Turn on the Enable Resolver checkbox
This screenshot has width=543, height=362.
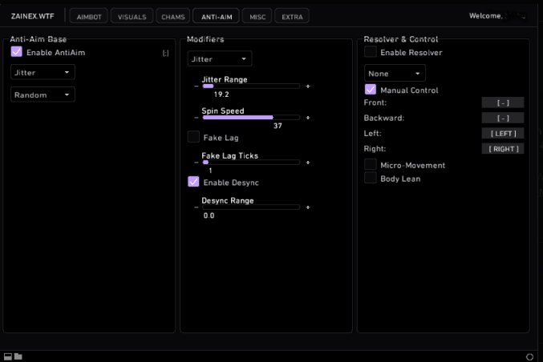pos(371,52)
